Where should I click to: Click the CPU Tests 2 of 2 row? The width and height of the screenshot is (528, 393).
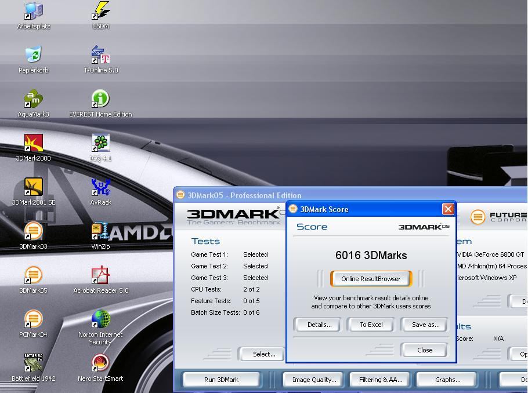[x=225, y=289]
